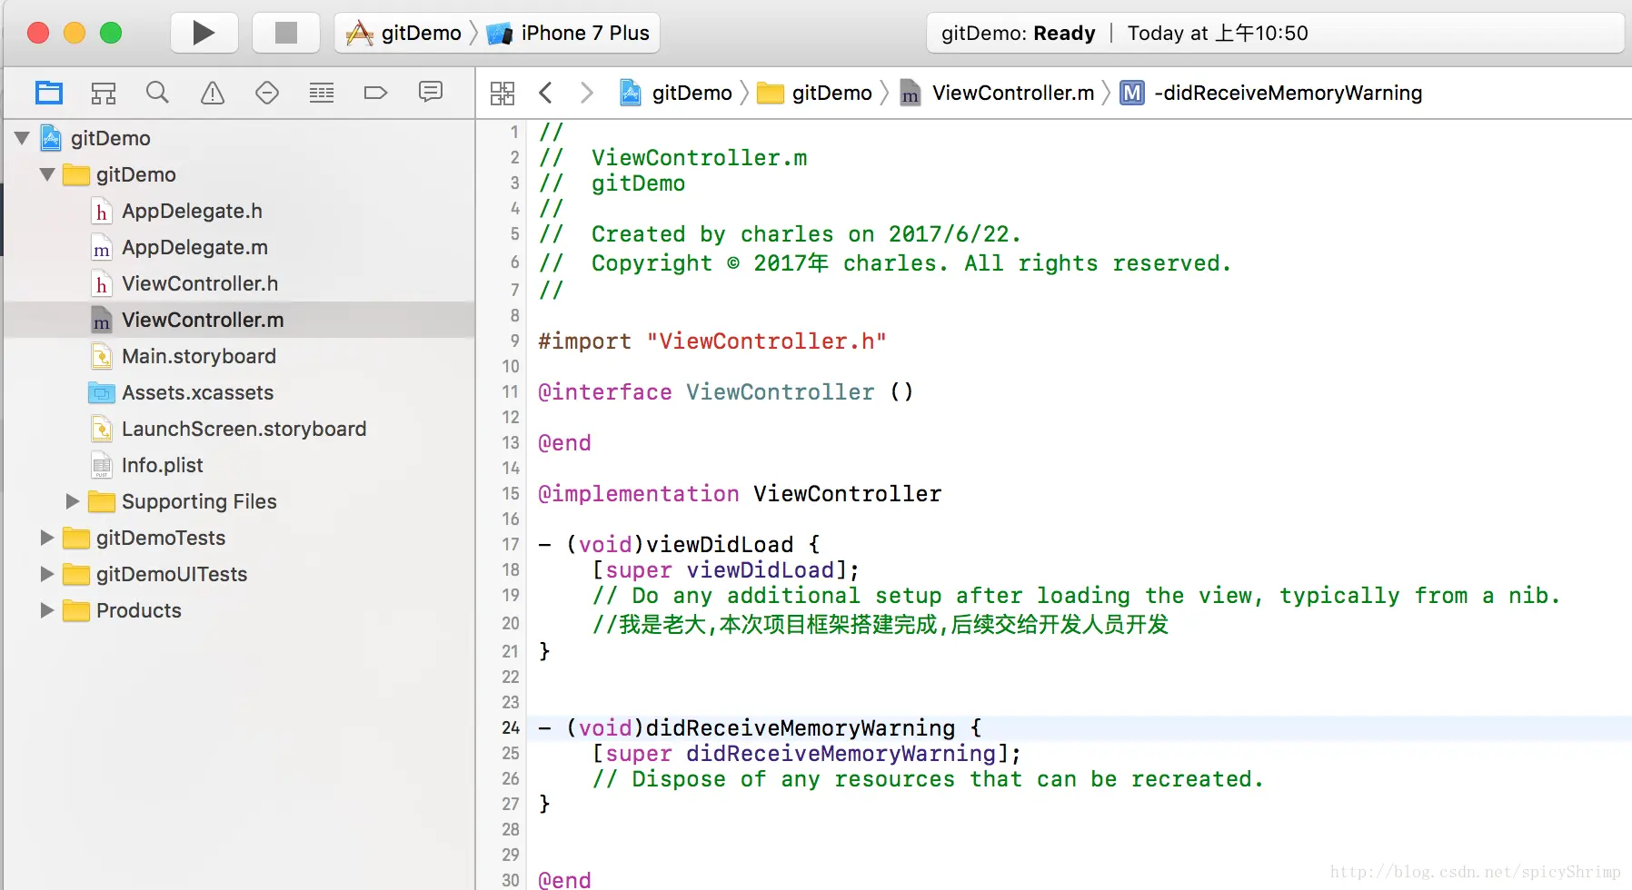Click the 'Created by charles' header comment
This screenshot has height=890, width=1632.
pos(781,234)
